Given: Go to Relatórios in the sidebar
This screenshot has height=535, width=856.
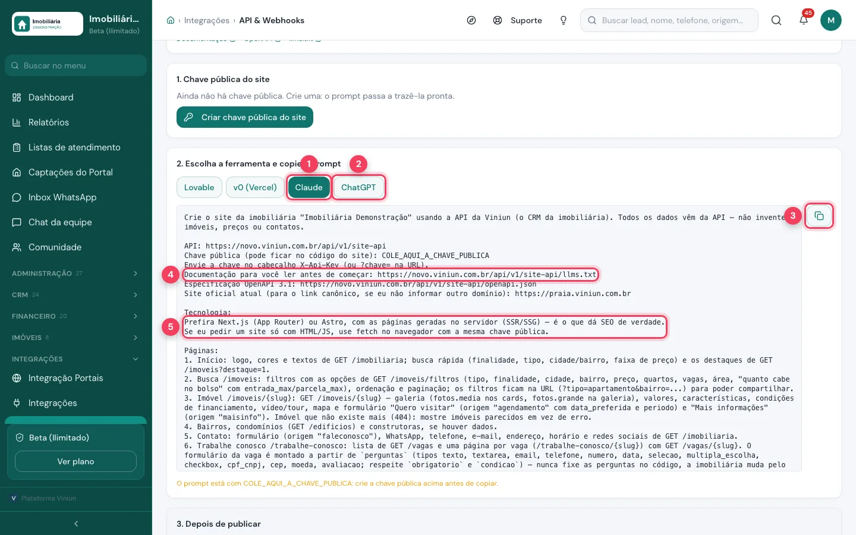Looking at the screenshot, I should pyautogui.click(x=76, y=122).
